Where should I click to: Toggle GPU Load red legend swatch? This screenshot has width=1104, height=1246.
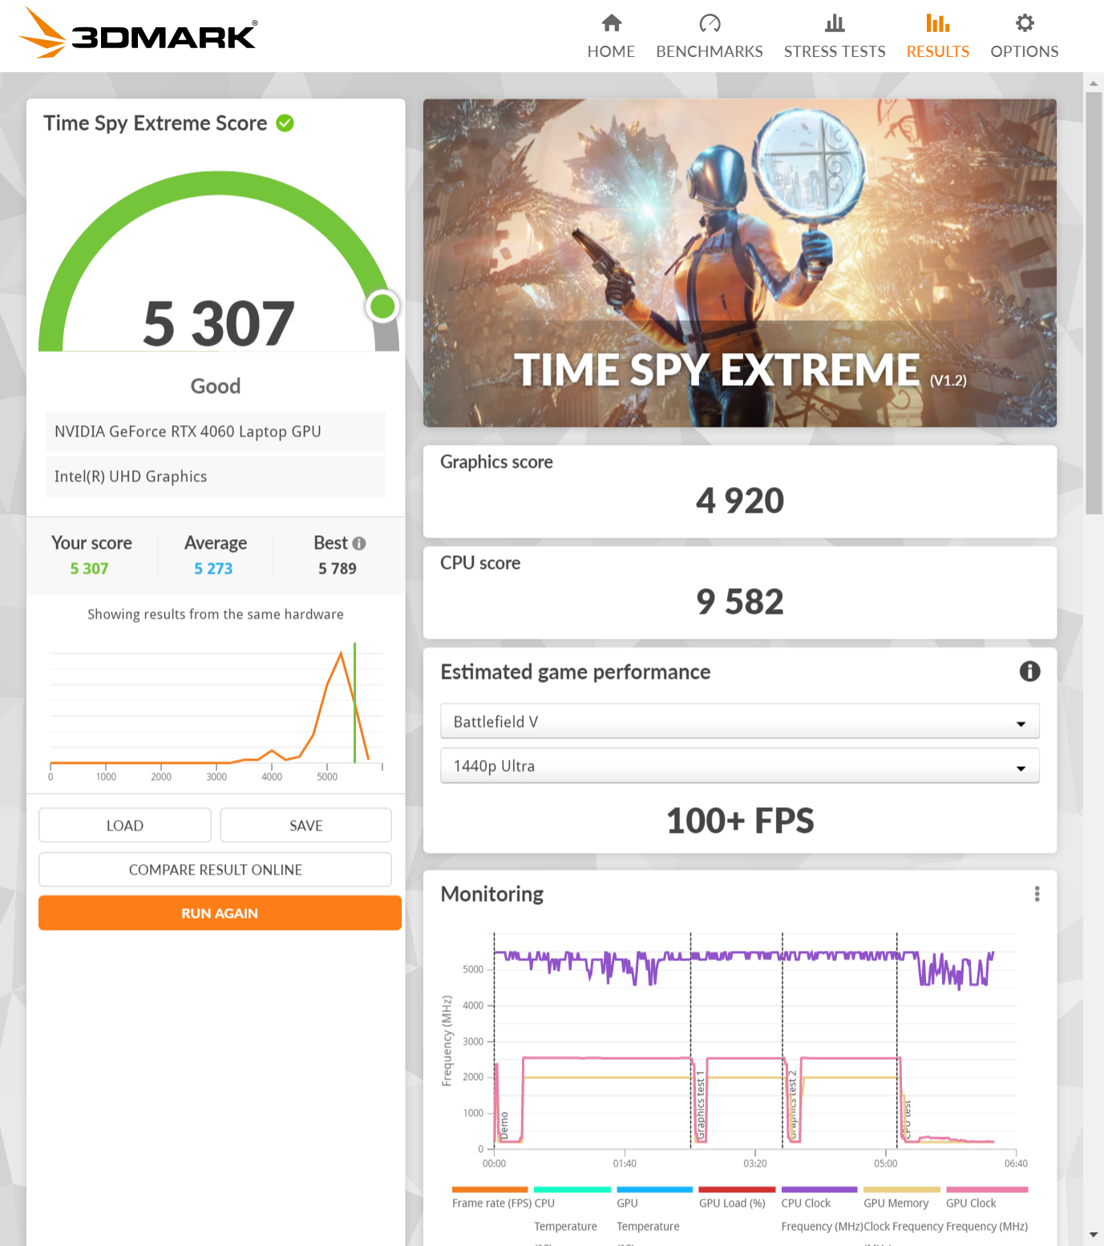(737, 1190)
